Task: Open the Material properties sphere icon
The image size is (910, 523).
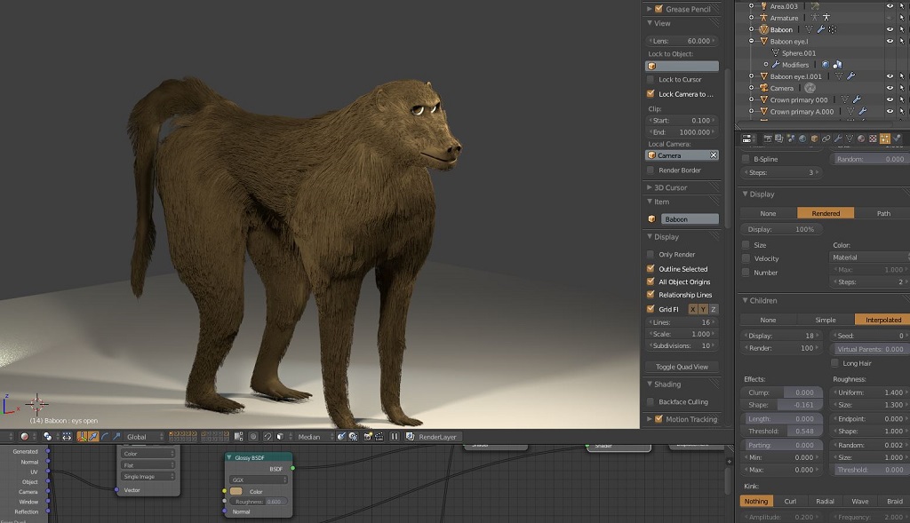Action: pos(860,139)
